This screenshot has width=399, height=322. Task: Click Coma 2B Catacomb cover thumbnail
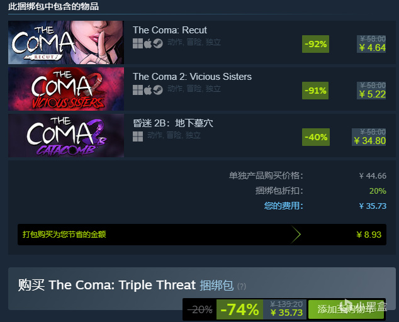(66, 135)
